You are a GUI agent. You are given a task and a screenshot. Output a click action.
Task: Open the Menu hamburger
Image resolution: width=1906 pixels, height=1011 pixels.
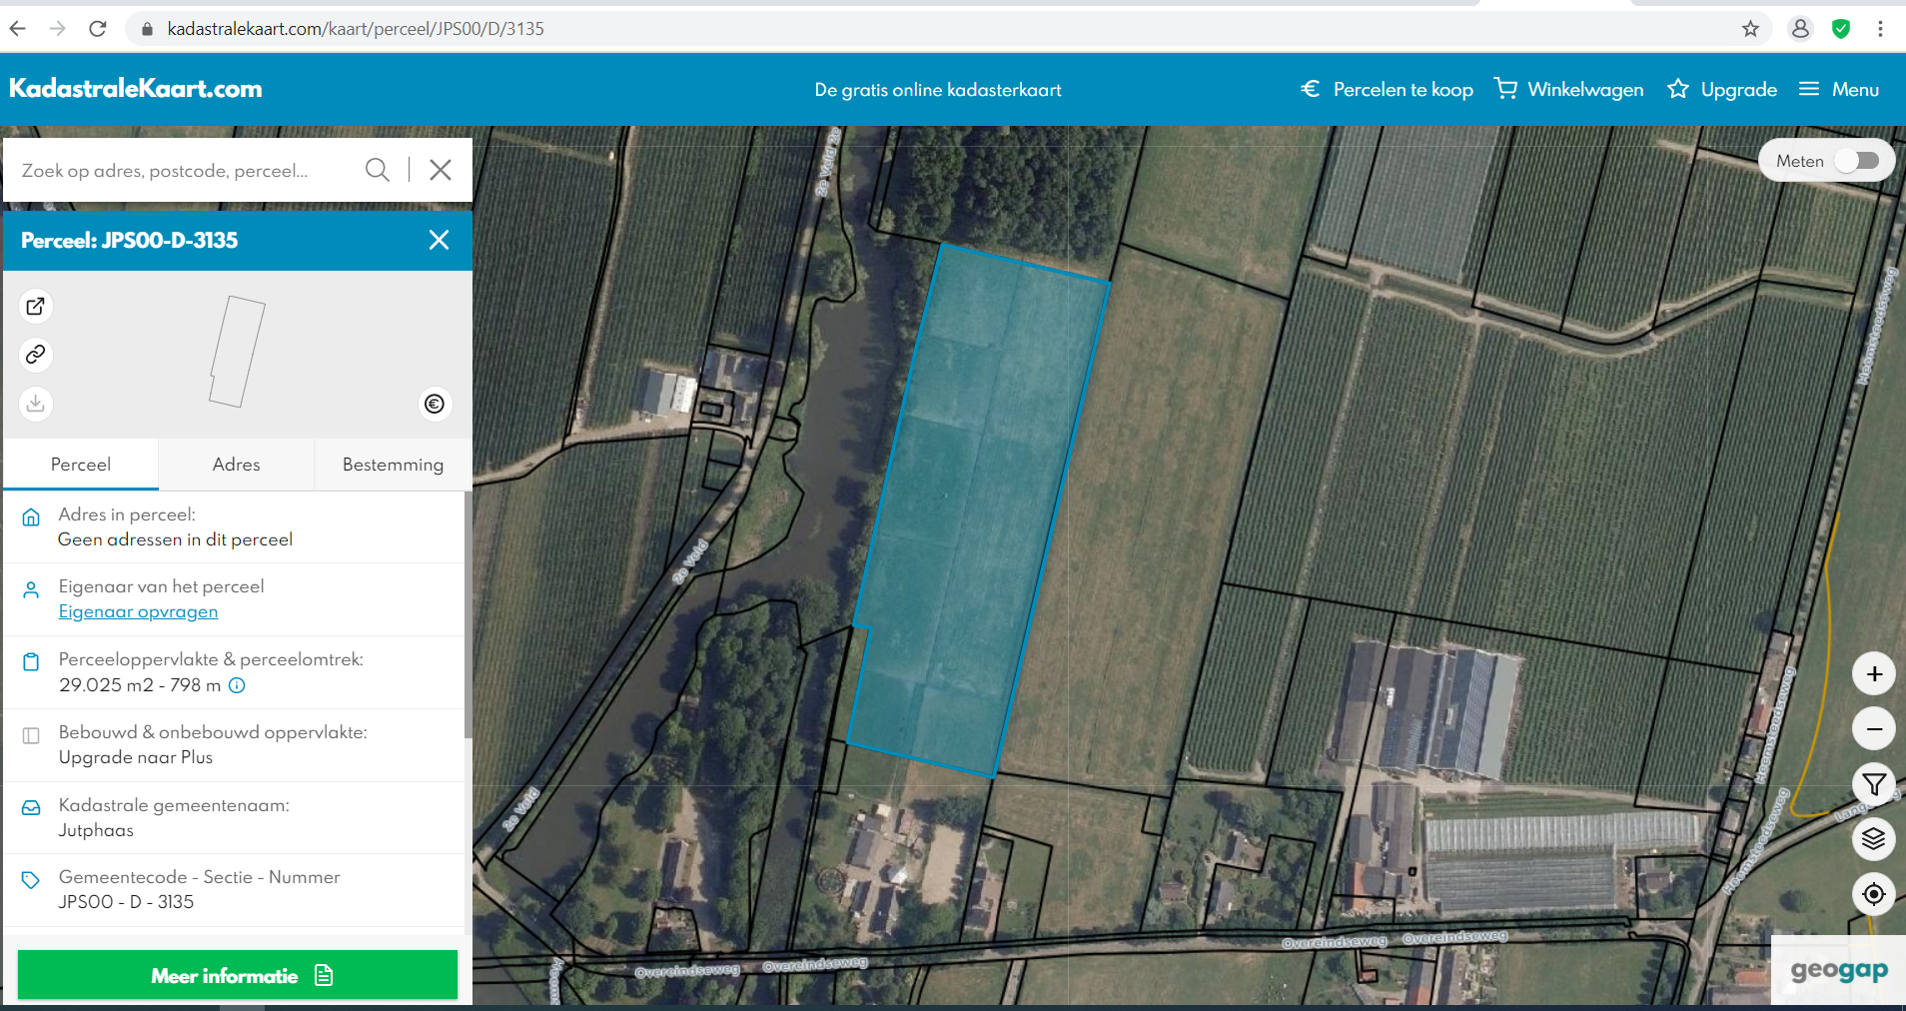tap(1839, 90)
